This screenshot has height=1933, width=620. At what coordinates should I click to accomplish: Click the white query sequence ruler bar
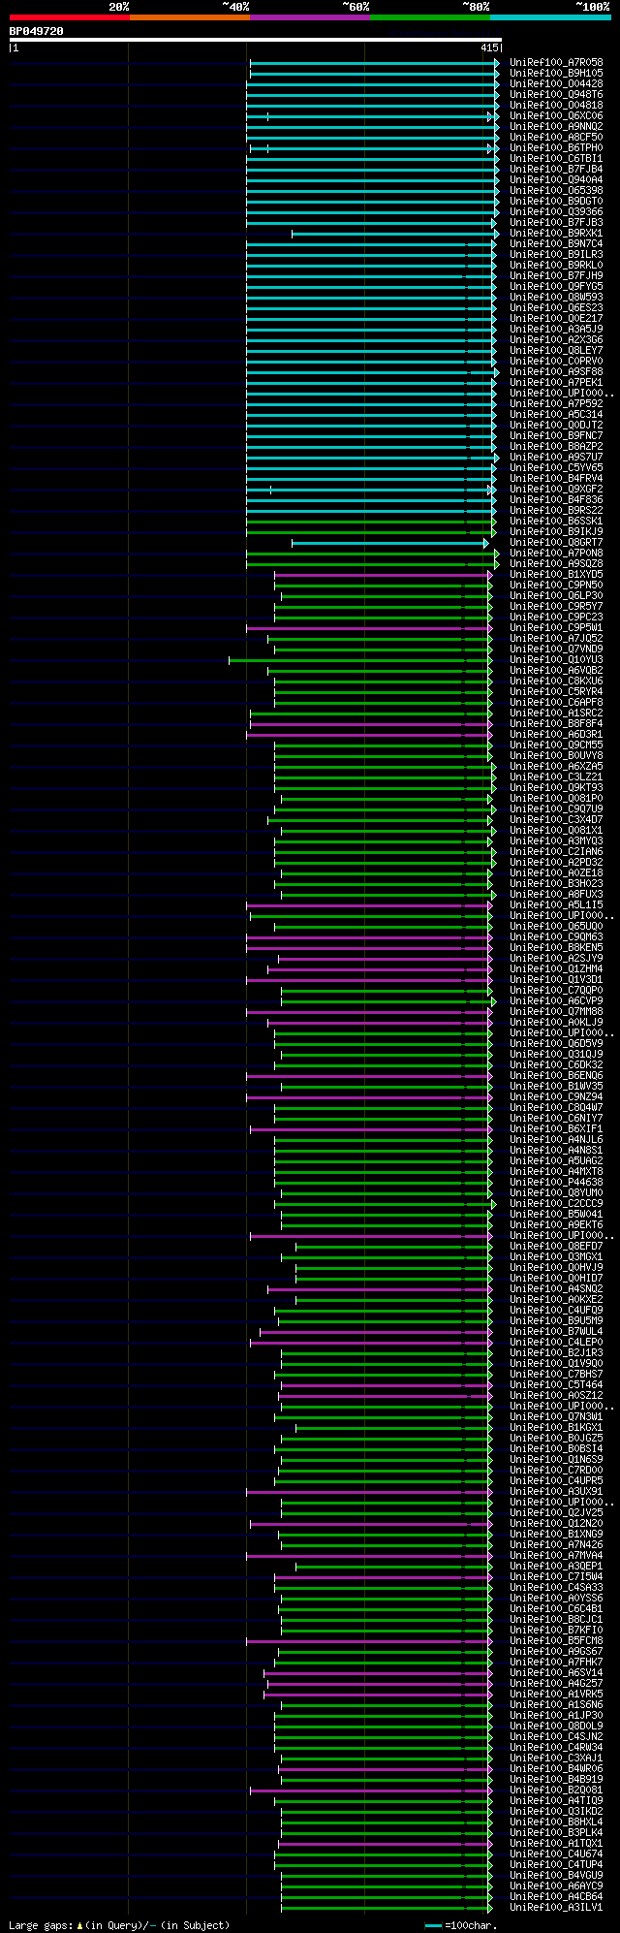[x=255, y=40]
